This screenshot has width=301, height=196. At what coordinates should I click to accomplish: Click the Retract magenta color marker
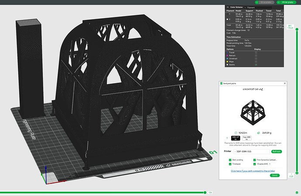tap(227, 56)
